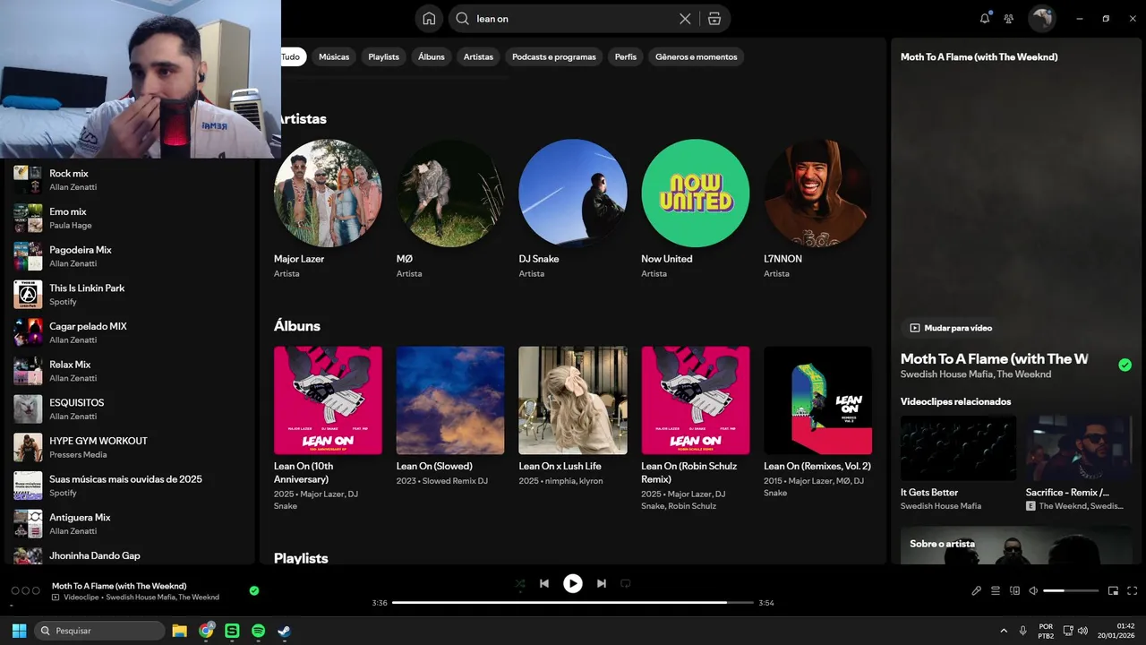The height and width of the screenshot is (645, 1146).
Task: Open Pagodeira Mix in the library
Action: 130,256
